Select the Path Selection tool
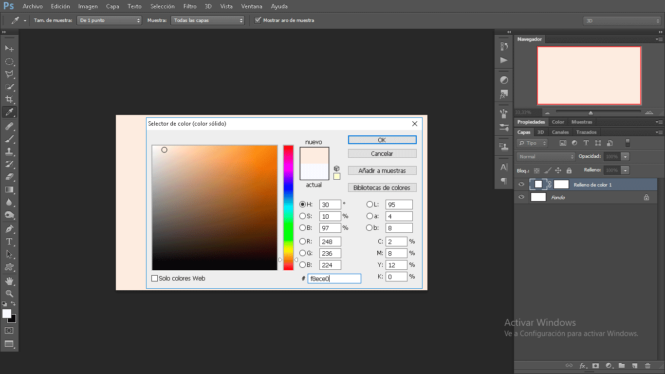Viewport: 665px width, 374px height. point(9,254)
